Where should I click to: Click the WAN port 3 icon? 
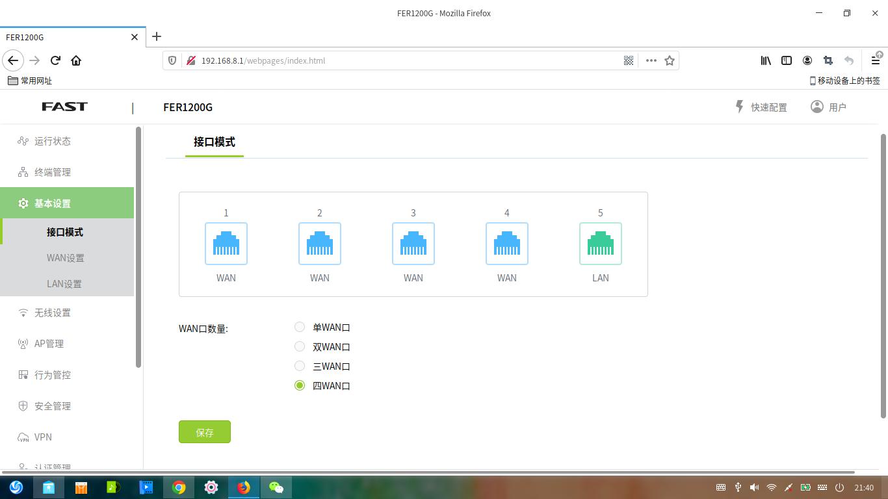click(413, 244)
